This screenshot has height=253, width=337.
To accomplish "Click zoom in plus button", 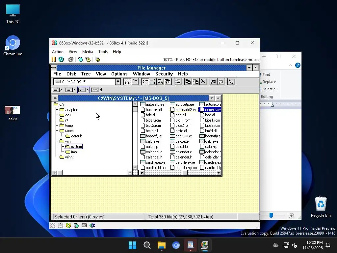I will (291, 216).
